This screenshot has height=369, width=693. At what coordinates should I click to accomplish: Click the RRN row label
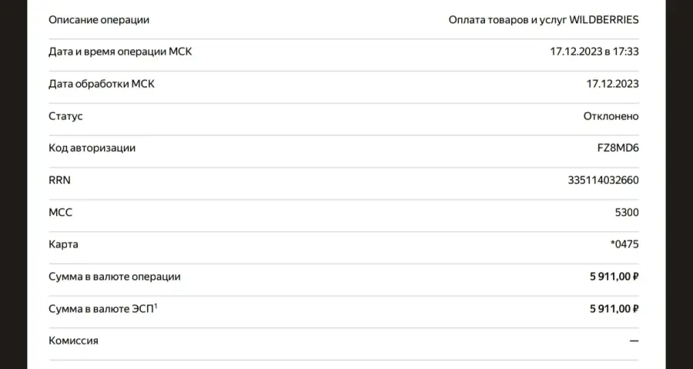tap(59, 180)
